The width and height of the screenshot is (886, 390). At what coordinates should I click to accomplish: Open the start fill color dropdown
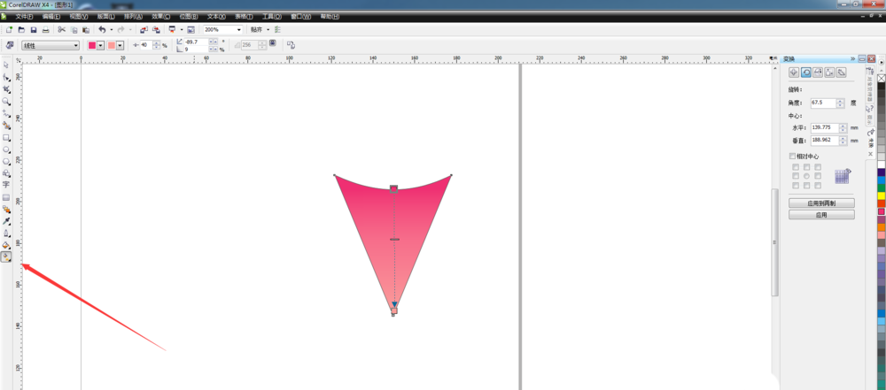(x=100, y=45)
